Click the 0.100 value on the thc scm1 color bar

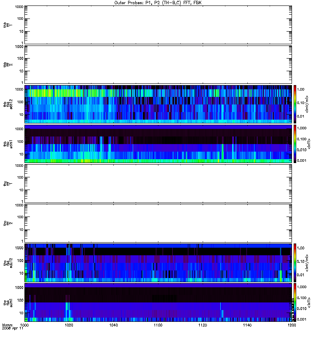click(302, 298)
